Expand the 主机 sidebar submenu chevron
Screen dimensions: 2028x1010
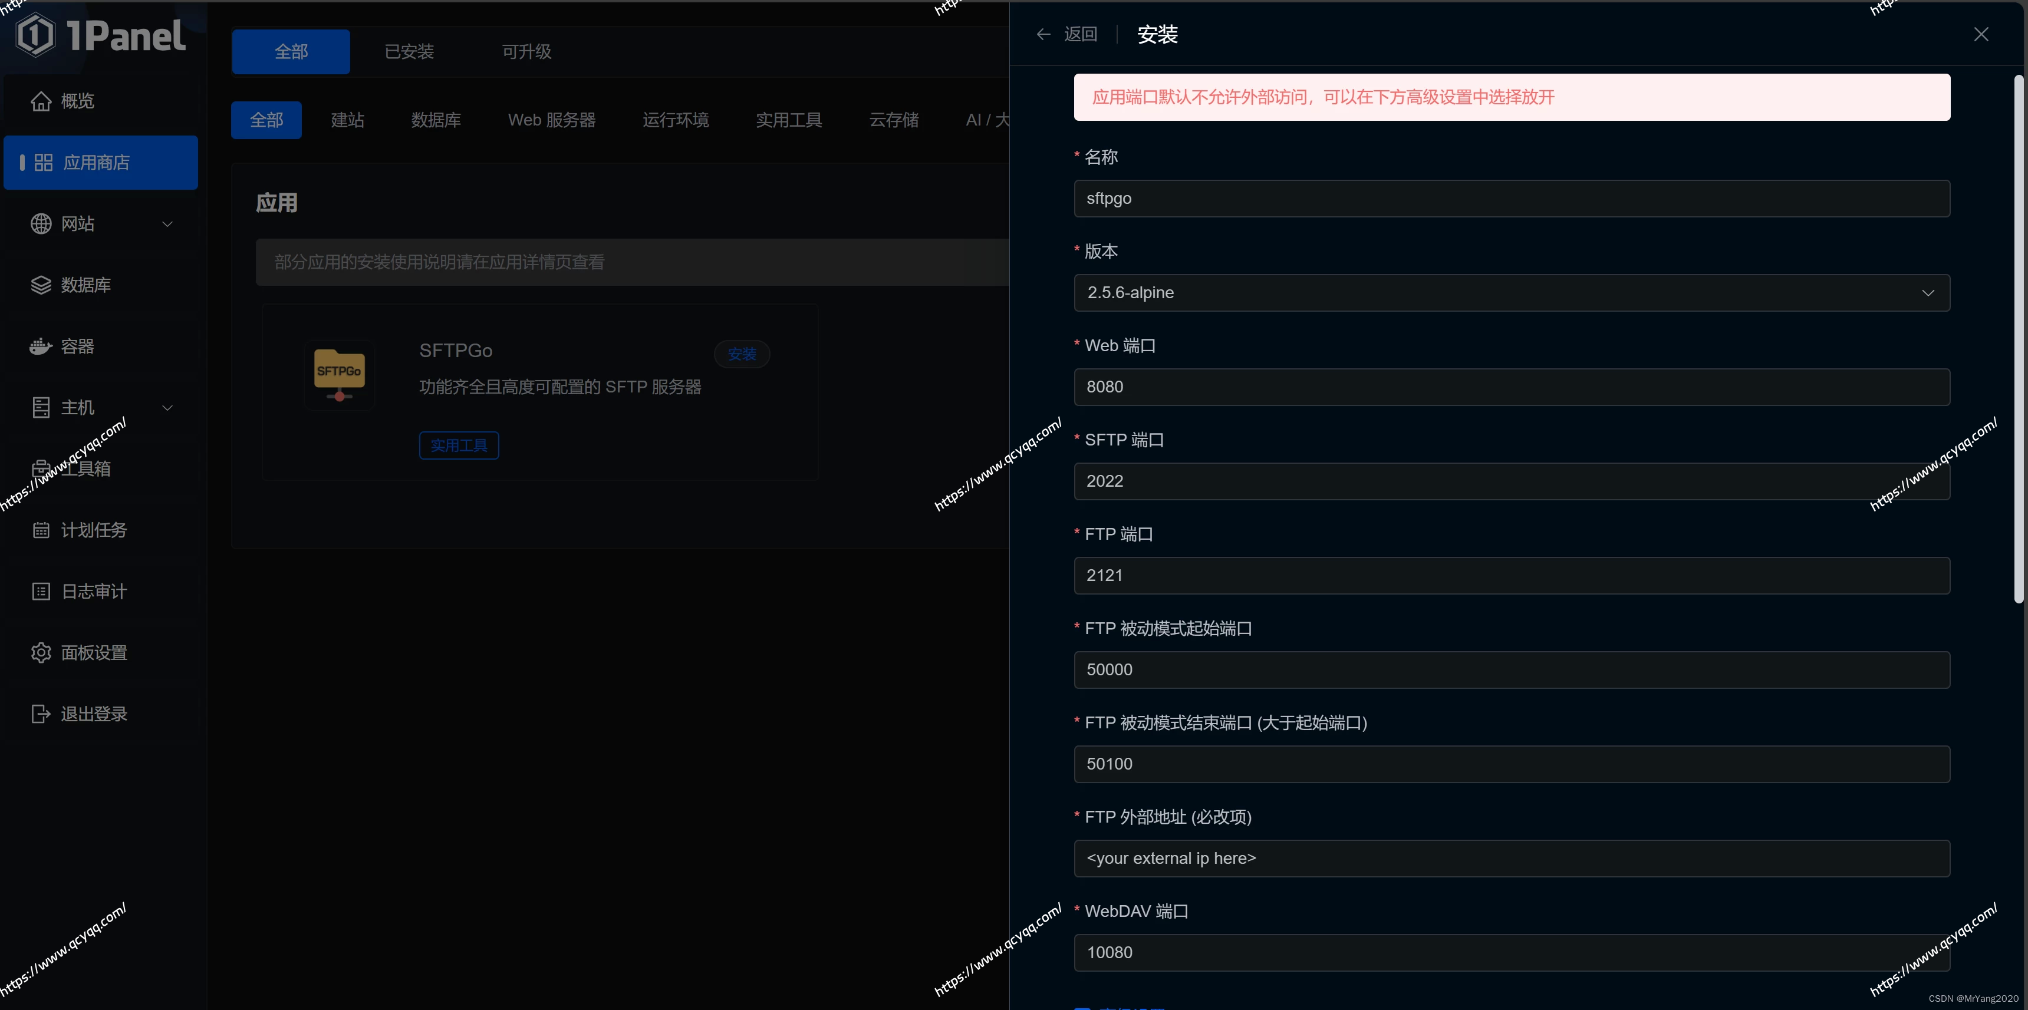pyautogui.click(x=167, y=407)
